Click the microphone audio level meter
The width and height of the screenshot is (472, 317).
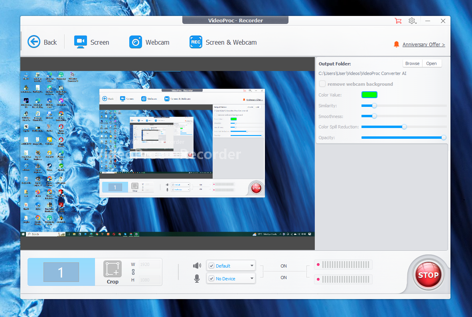343,280
